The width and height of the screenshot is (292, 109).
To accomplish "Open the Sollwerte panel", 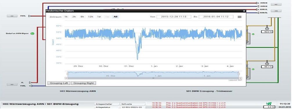I will point(132,104).
